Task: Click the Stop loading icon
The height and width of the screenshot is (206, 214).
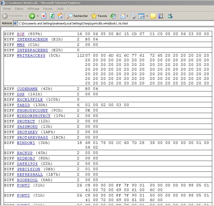Action: (x=44, y=16)
